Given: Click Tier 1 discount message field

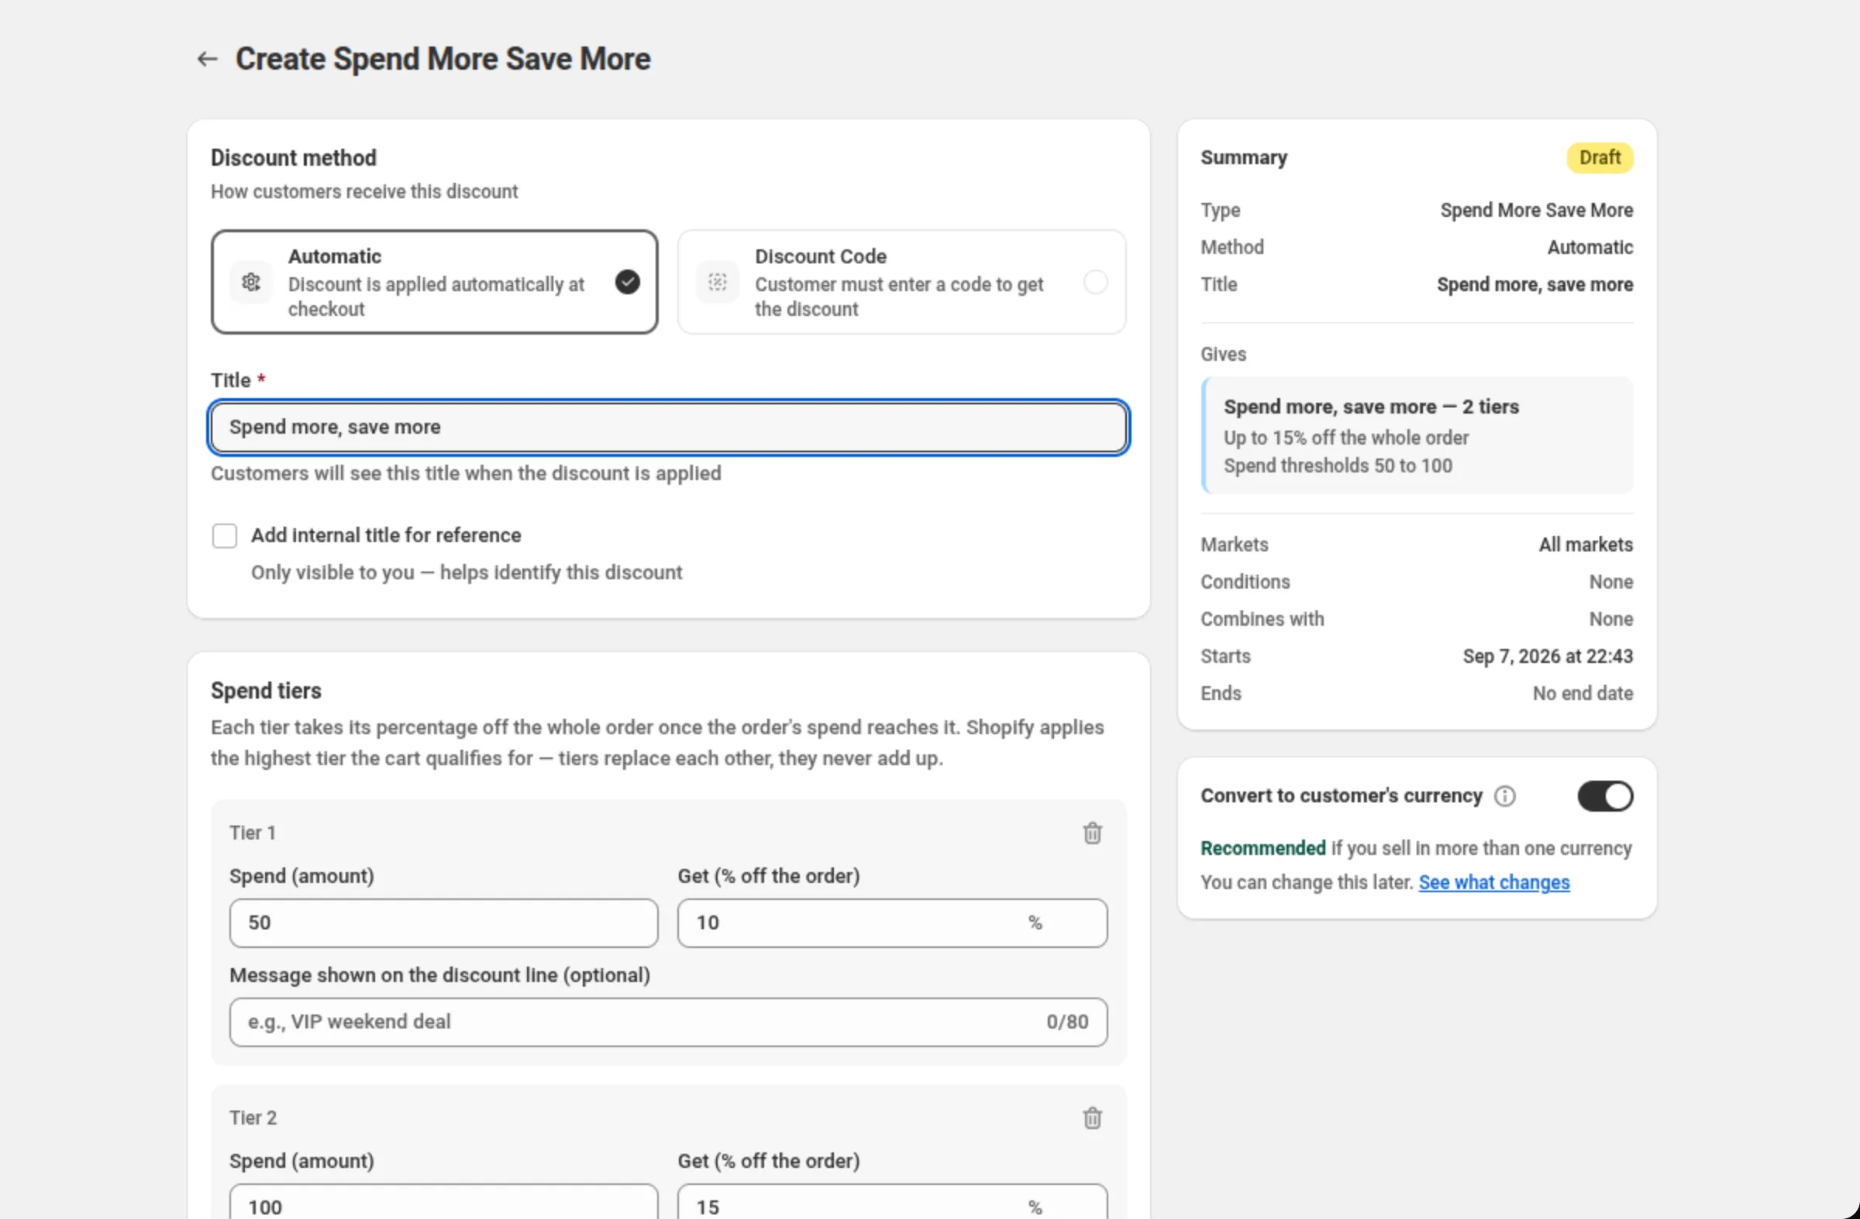Looking at the screenshot, I should click(x=668, y=1022).
